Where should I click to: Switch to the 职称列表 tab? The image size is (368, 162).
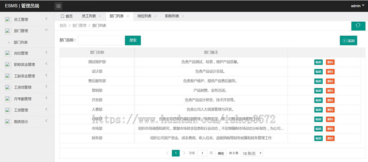click(172, 16)
